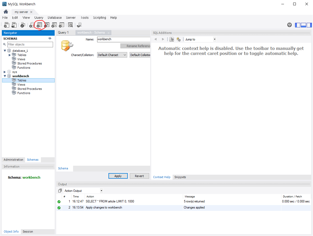Screen dimensions: 313x236
Task: Open the Query menu
Action: point(39,18)
